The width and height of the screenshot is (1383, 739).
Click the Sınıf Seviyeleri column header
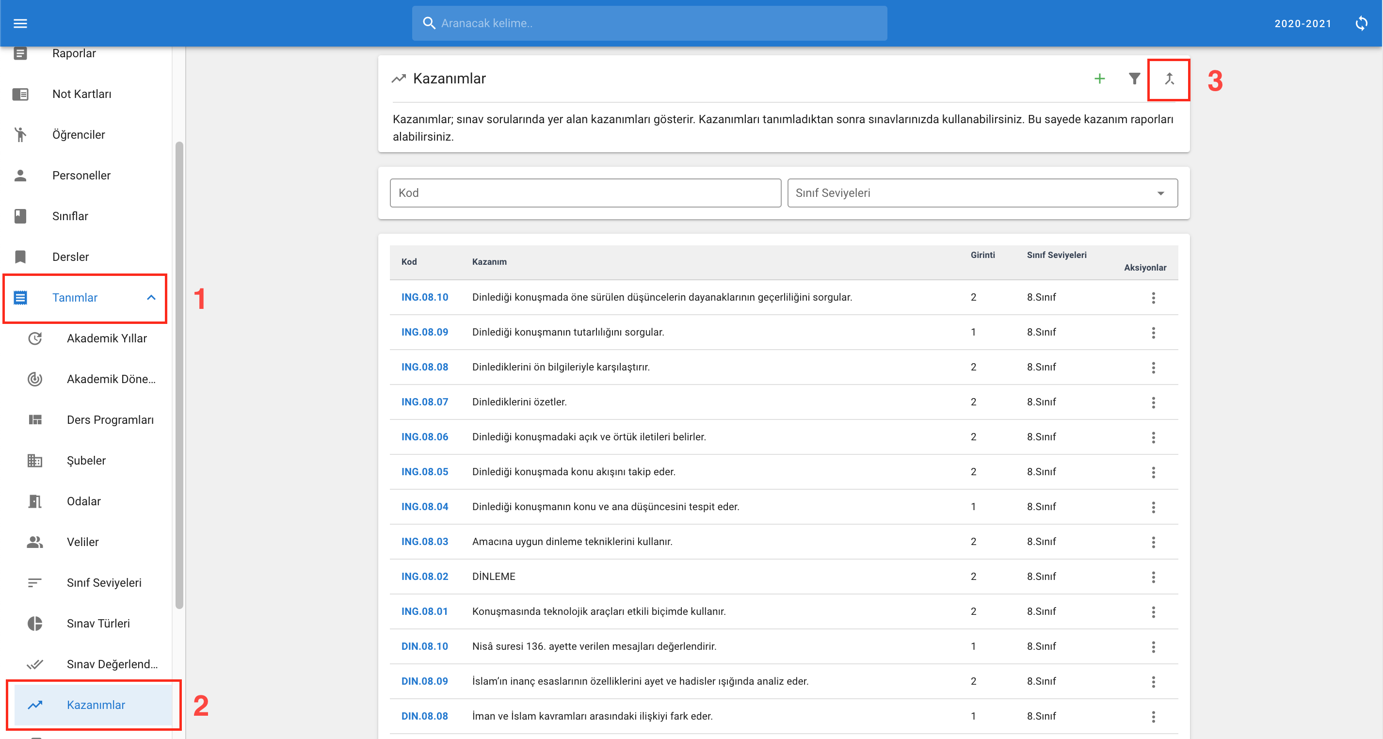click(1056, 256)
